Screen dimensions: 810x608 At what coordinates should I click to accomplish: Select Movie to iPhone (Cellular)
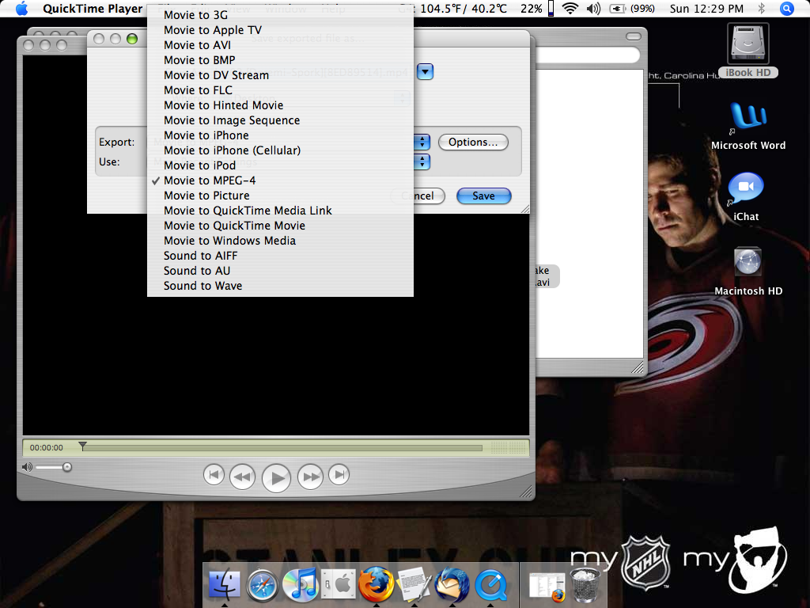click(280, 150)
